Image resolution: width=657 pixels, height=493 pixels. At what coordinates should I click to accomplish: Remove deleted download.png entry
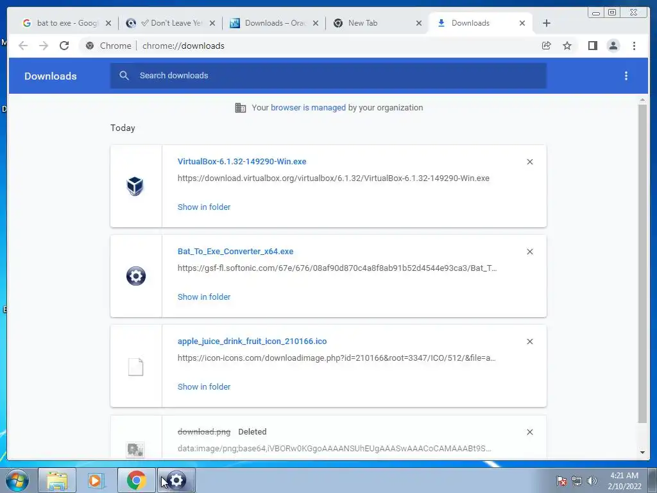[529, 432]
